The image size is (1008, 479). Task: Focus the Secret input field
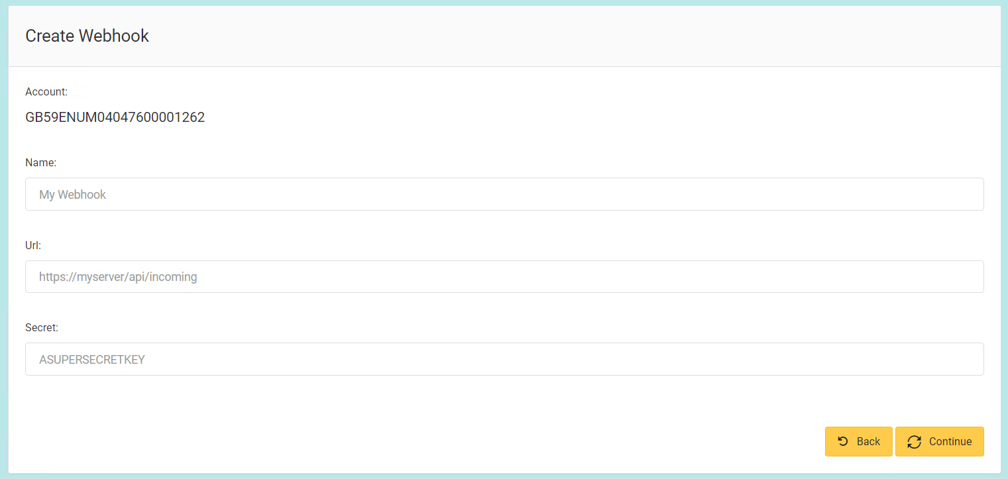(x=504, y=359)
